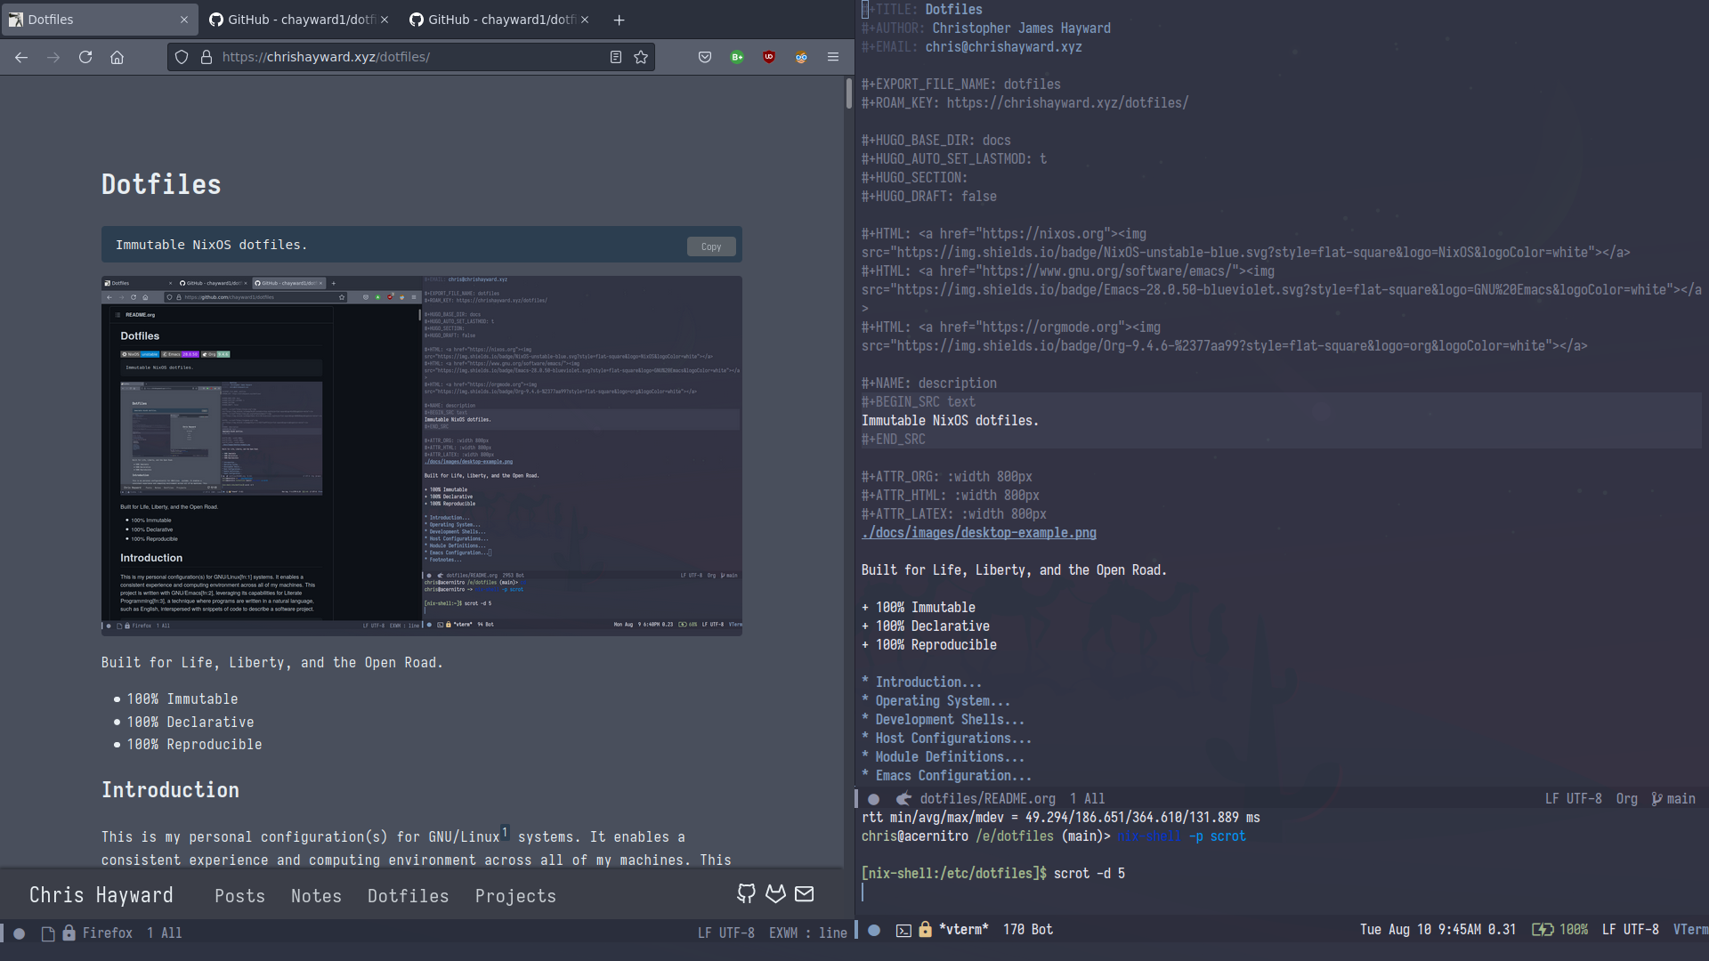Toggle the Org draft false setting
Screen dimensions: 1709x961
coord(977,196)
